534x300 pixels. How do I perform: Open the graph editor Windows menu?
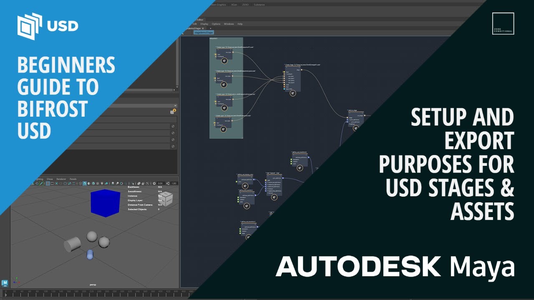[x=229, y=24]
